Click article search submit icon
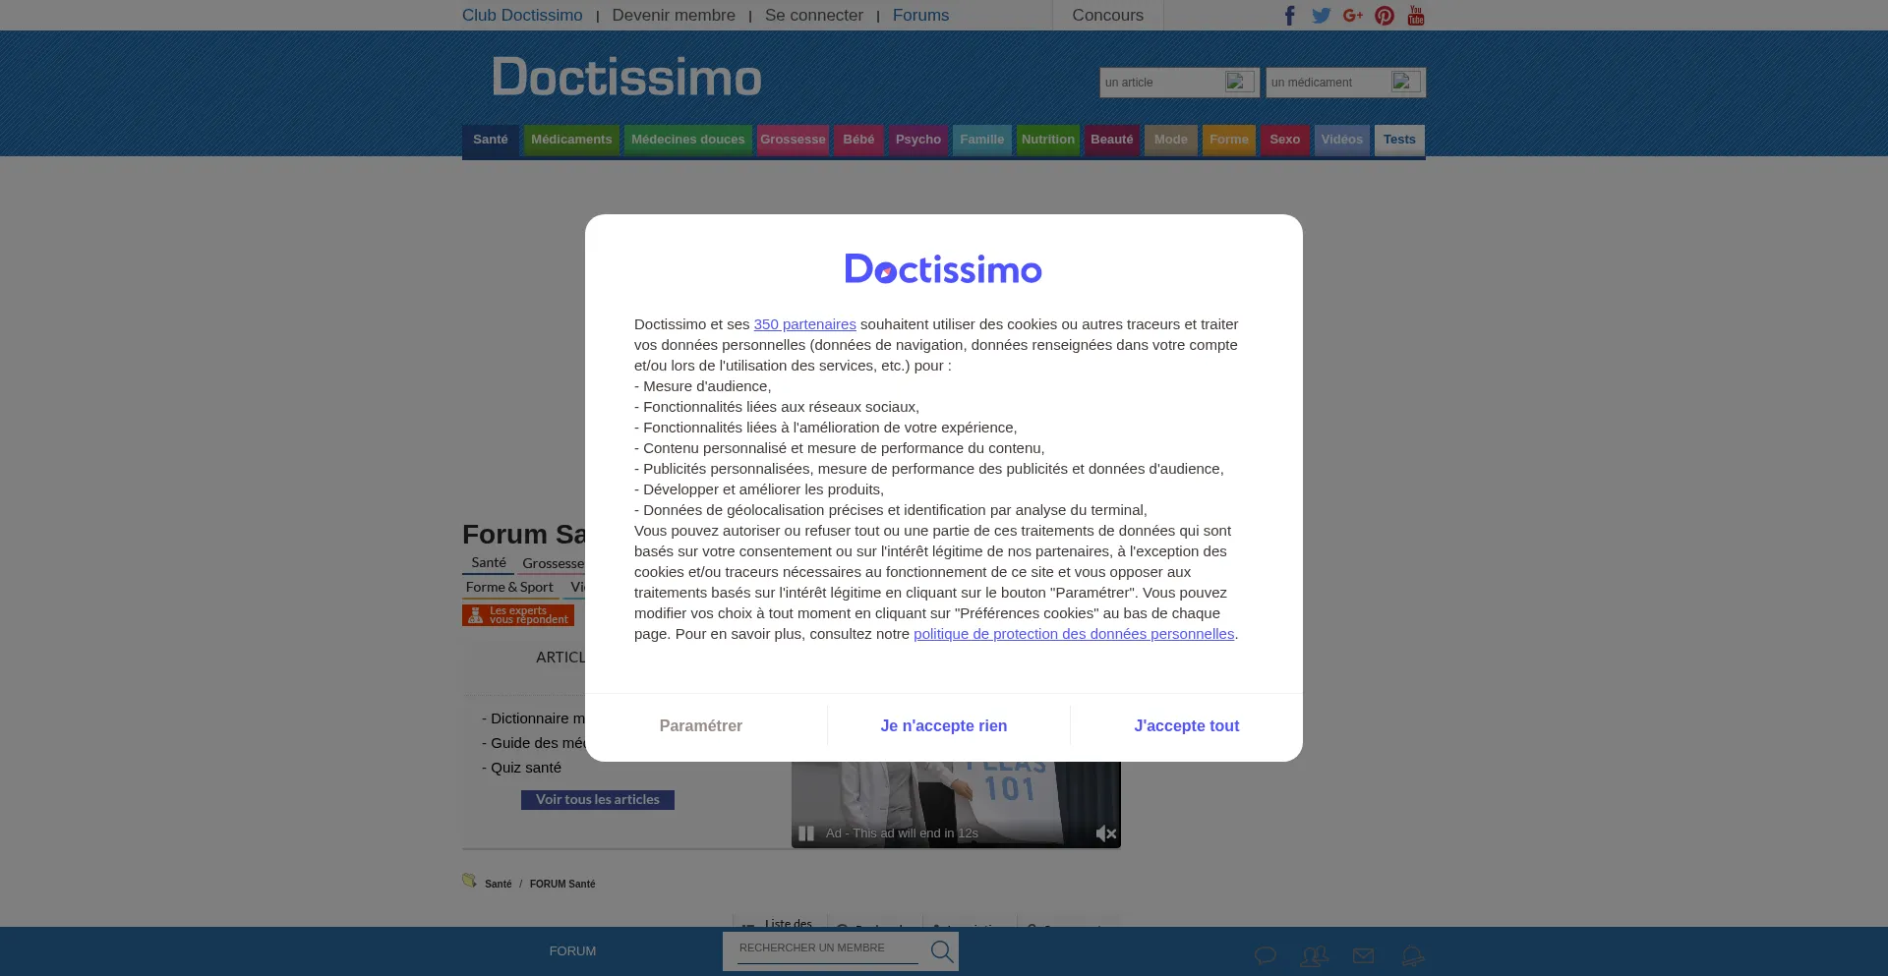The width and height of the screenshot is (1888, 976). [1239, 82]
